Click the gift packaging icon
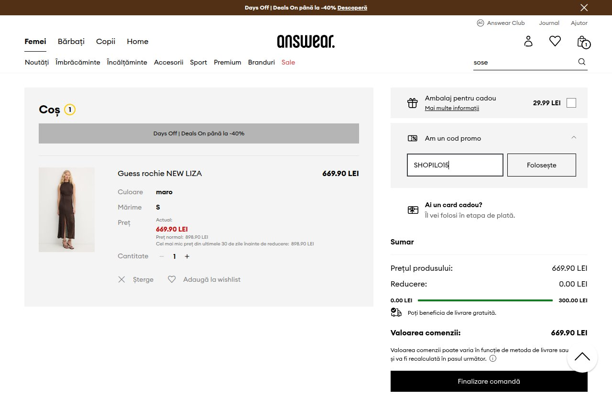The width and height of the screenshot is (612, 398). click(413, 103)
